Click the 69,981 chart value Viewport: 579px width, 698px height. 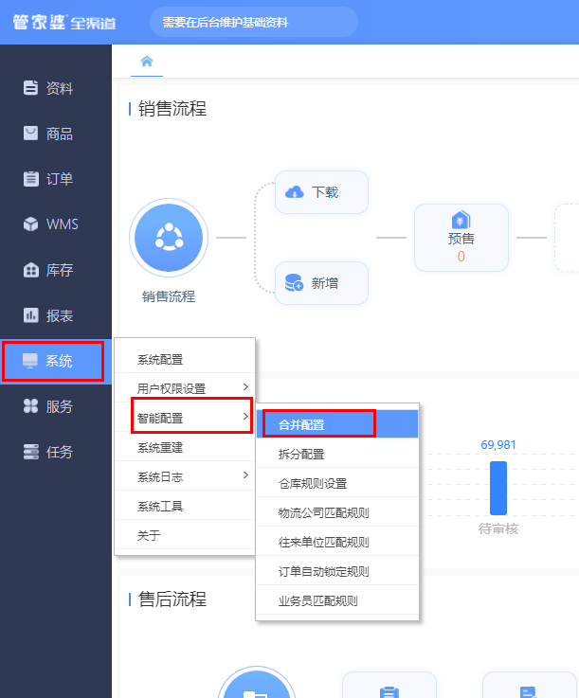click(498, 445)
